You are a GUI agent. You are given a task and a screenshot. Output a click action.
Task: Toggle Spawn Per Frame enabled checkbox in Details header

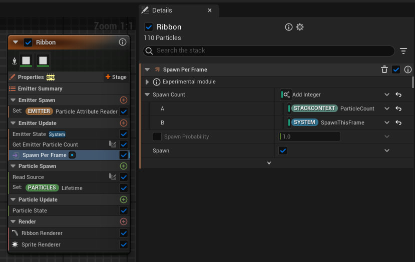[396, 69]
